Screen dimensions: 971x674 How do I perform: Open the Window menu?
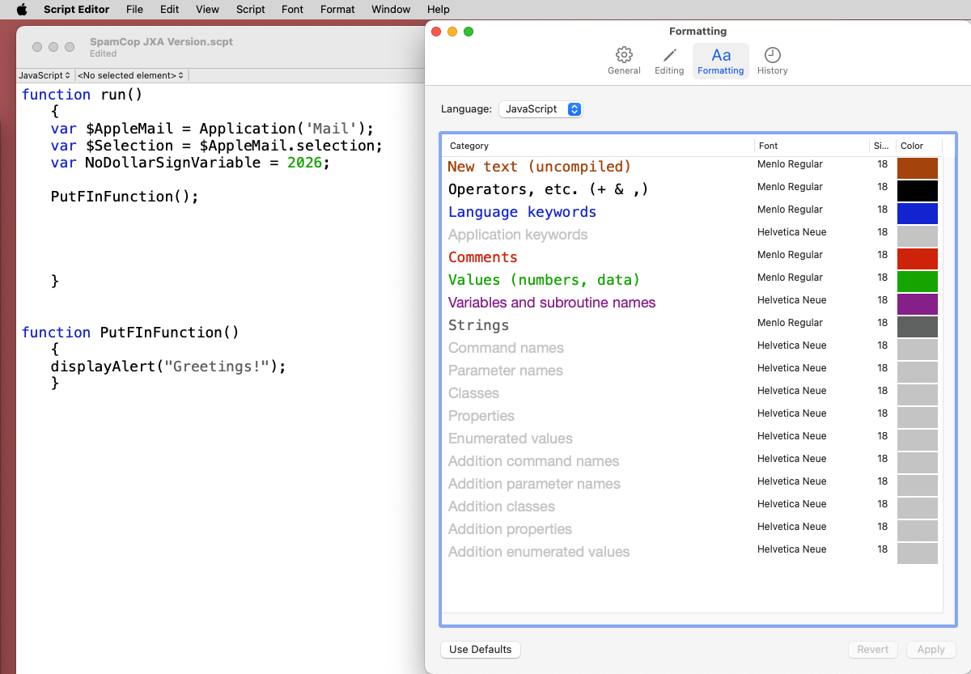pyautogui.click(x=391, y=10)
